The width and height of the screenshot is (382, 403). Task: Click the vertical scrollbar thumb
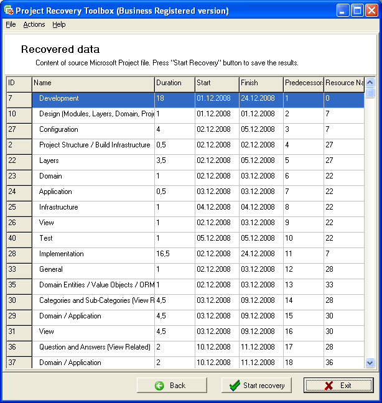(370, 93)
